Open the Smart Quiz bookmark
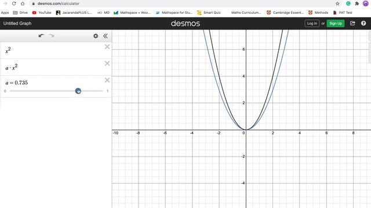 pyautogui.click(x=209, y=13)
